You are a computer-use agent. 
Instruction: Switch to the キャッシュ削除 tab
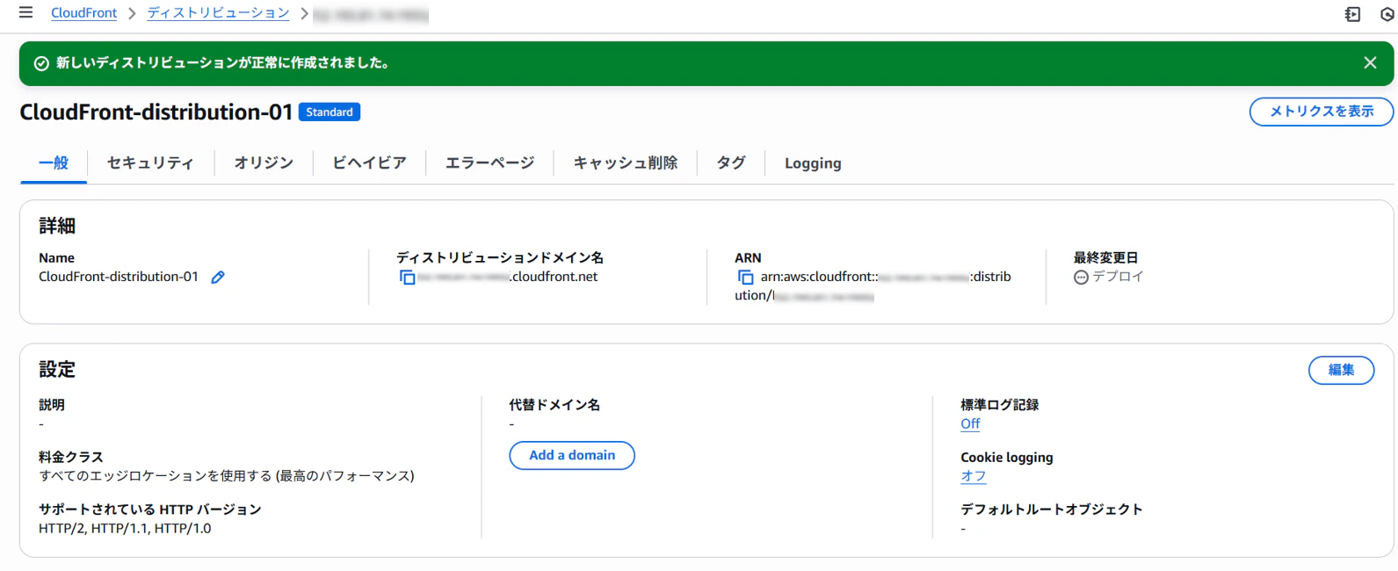(625, 163)
